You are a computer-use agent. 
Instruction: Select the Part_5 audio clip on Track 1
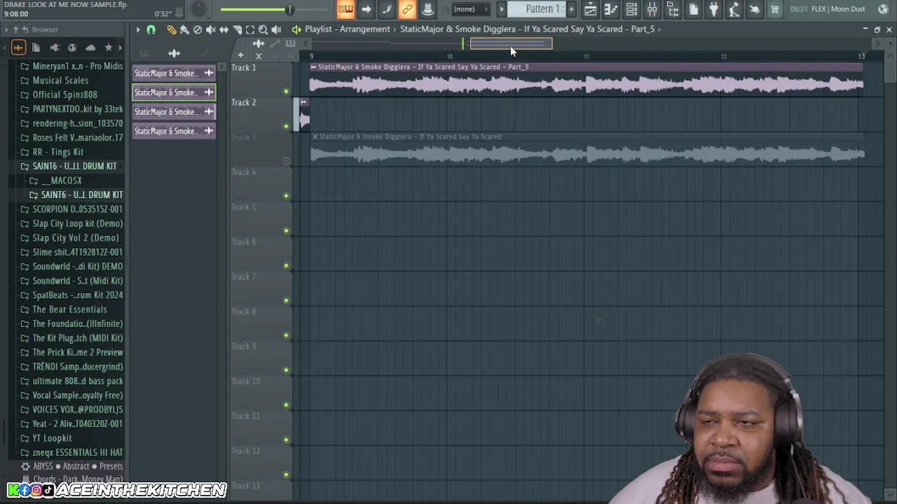586,78
